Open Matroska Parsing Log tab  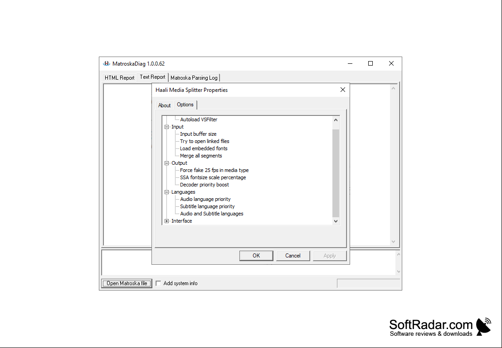pyautogui.click(x=194, y=78)
